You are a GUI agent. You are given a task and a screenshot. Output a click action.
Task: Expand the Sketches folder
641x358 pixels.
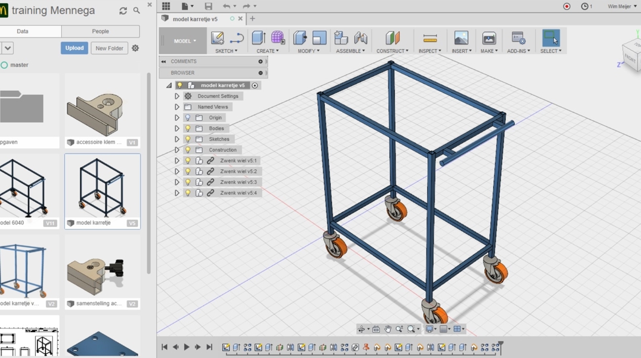coord(176,139)
